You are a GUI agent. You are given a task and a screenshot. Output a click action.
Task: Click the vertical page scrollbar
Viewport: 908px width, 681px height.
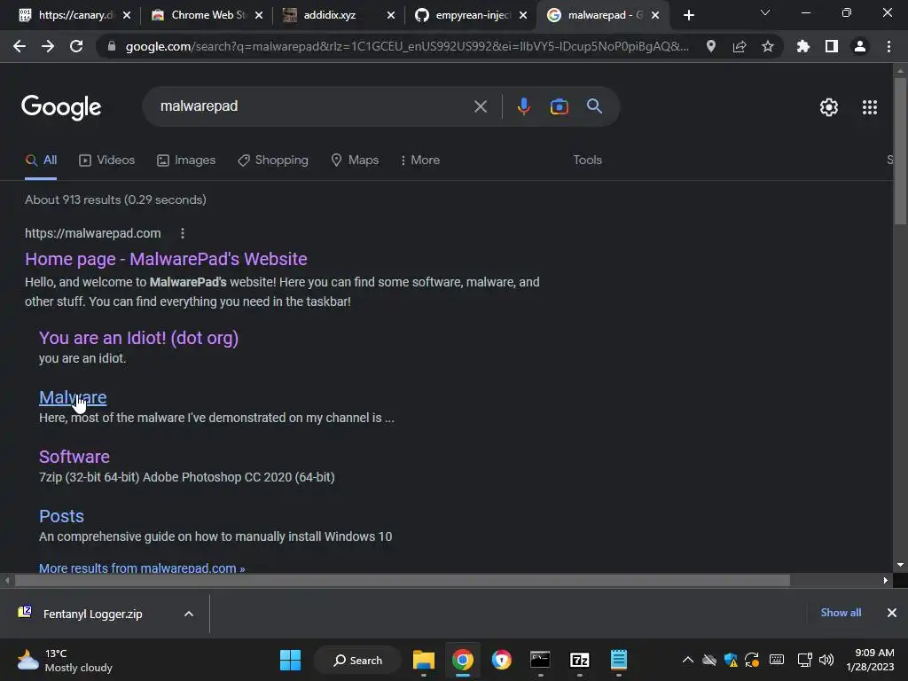[900, 152]
